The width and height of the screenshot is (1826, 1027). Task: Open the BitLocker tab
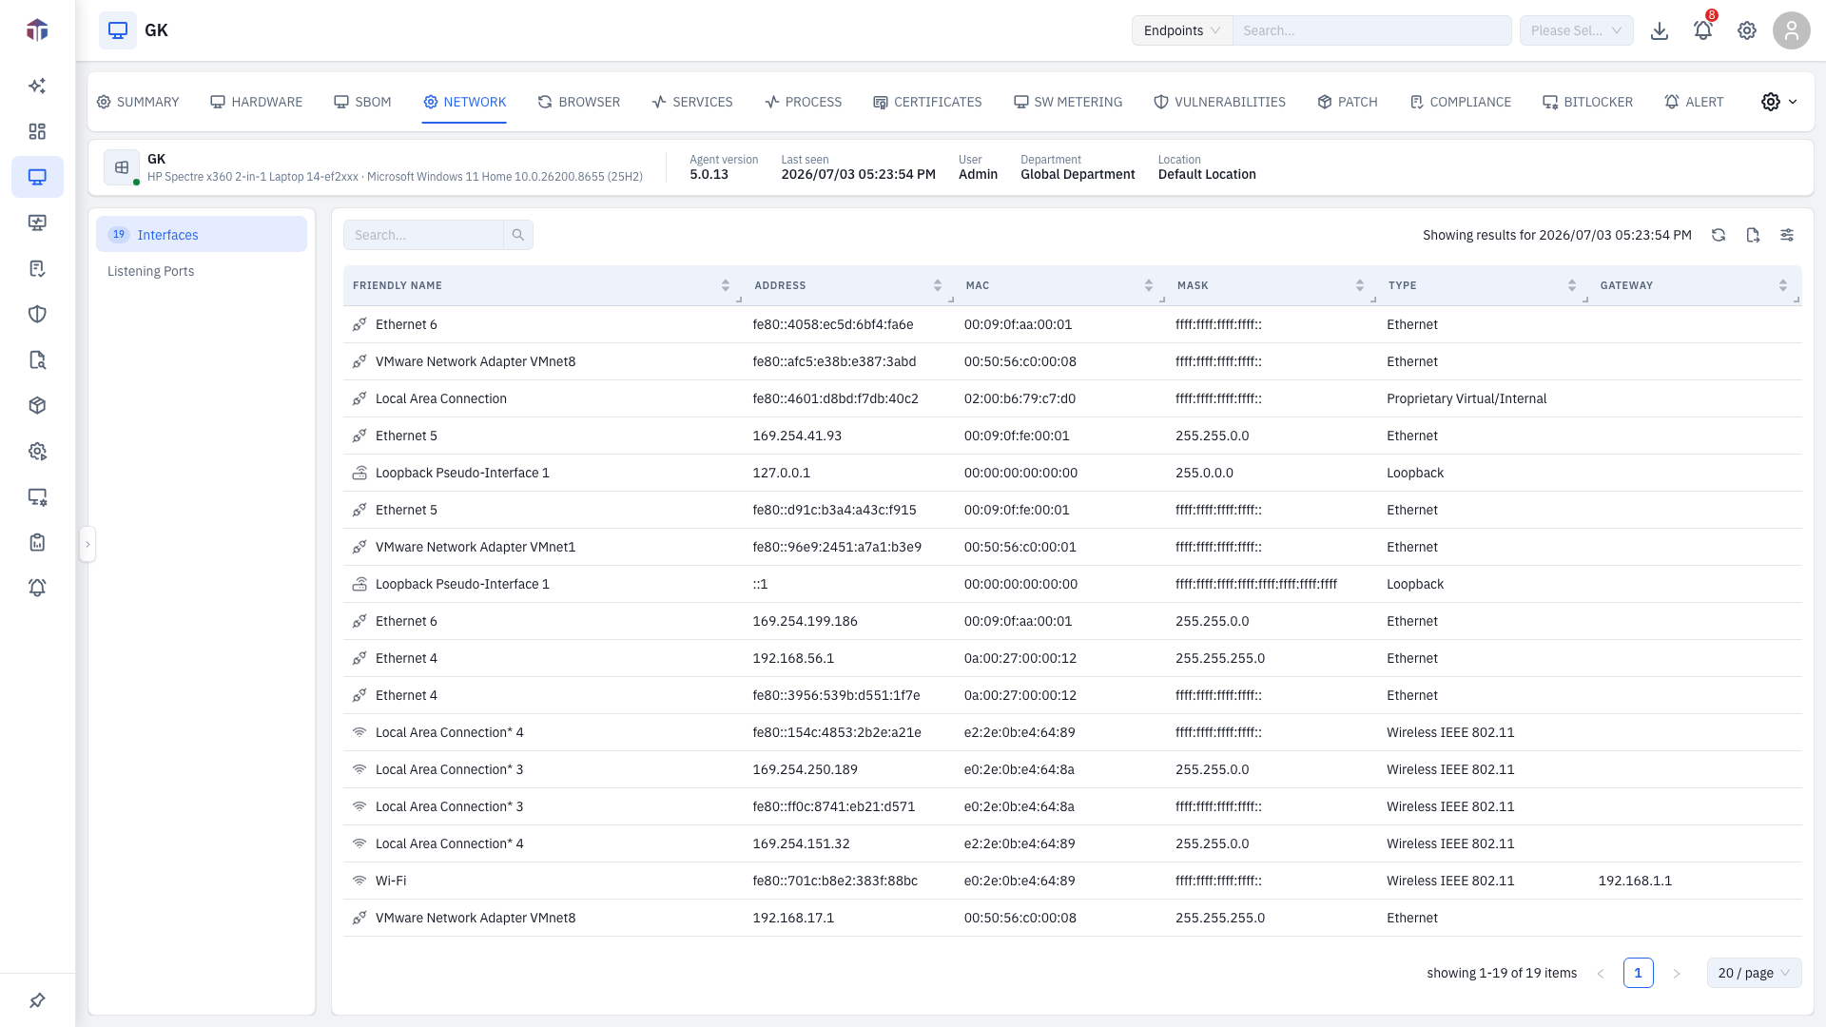click(x=1587, y=102)
